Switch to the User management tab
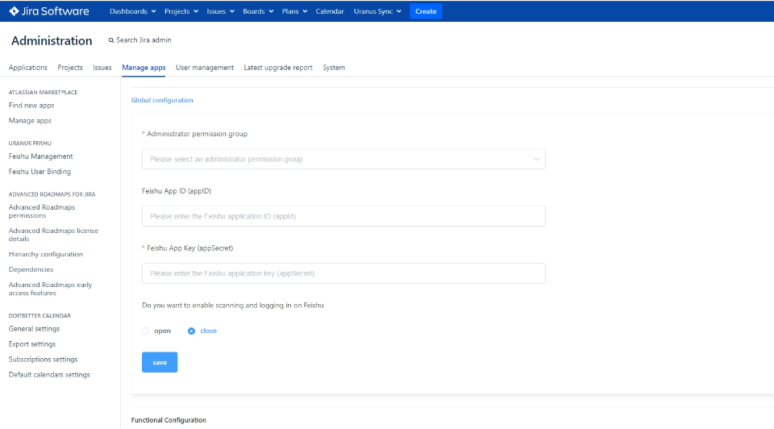The width and height of the screenshot is (774, 429). 205,68
